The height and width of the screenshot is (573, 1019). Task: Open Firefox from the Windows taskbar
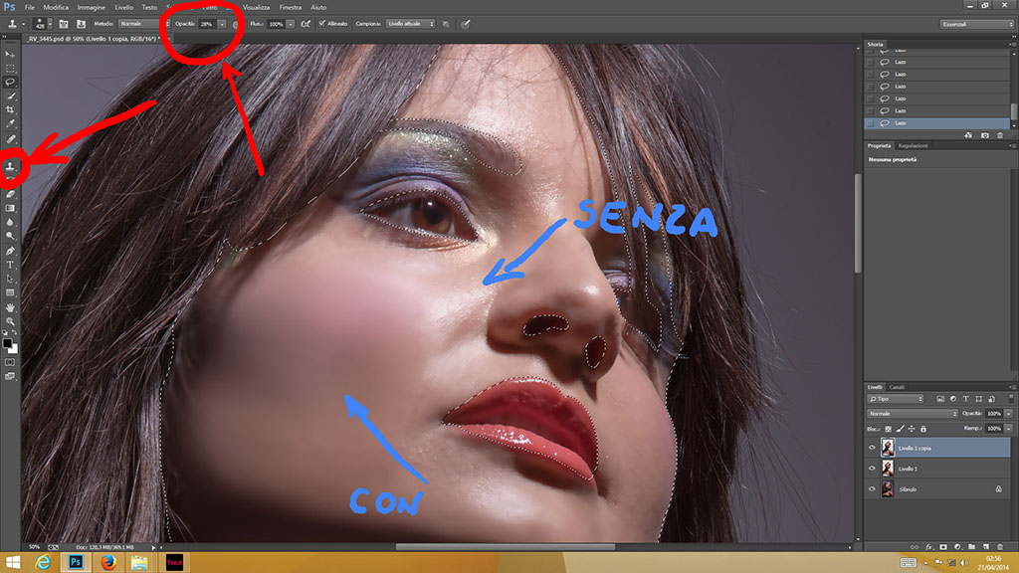point(106,562)
